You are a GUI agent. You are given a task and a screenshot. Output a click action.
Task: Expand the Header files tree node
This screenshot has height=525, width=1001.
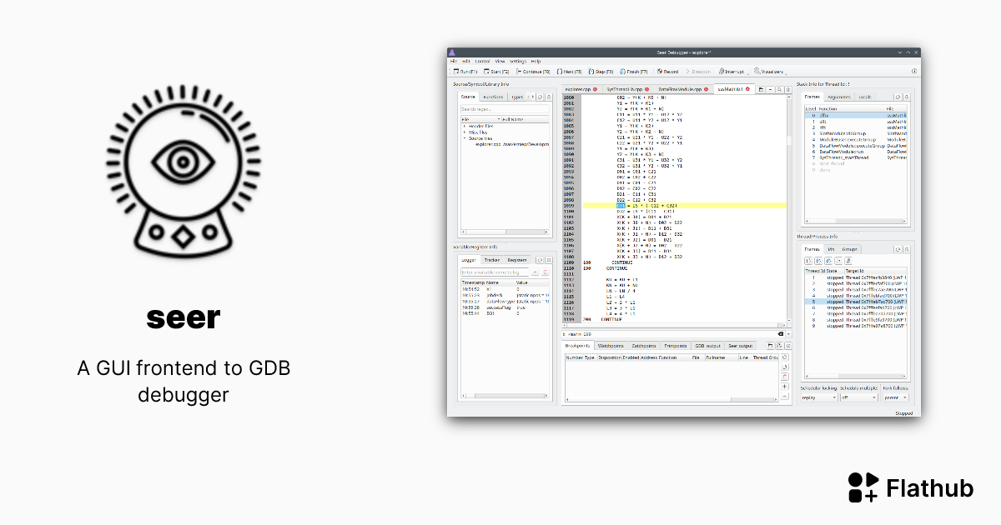click(464, 126)
